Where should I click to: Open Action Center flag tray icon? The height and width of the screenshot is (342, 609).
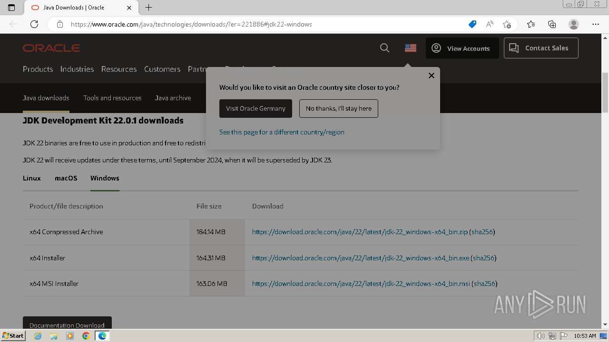(x=564, y=336)
